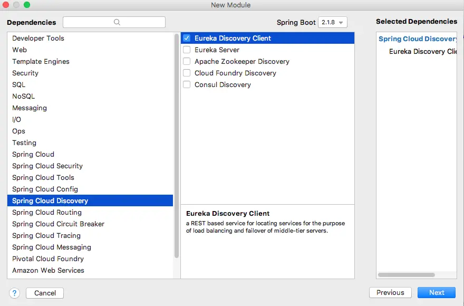Select Spring Cloud Messaging category
The width and height of the screenshot is (464, 306).
90,247
